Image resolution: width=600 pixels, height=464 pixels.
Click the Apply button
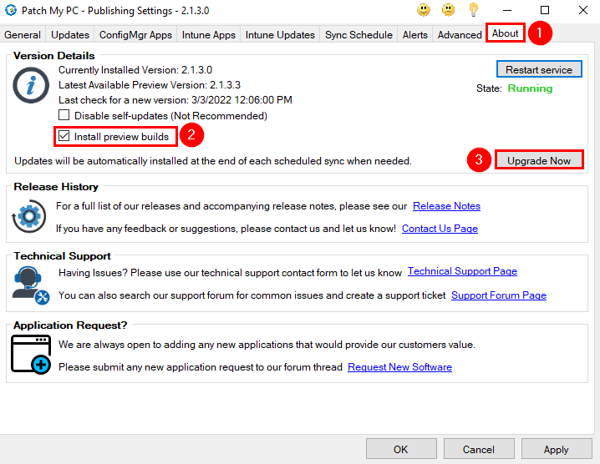[x=557, y=449]
